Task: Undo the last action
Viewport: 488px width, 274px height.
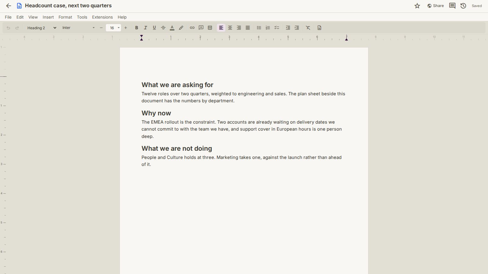Action: pos(8,28)
